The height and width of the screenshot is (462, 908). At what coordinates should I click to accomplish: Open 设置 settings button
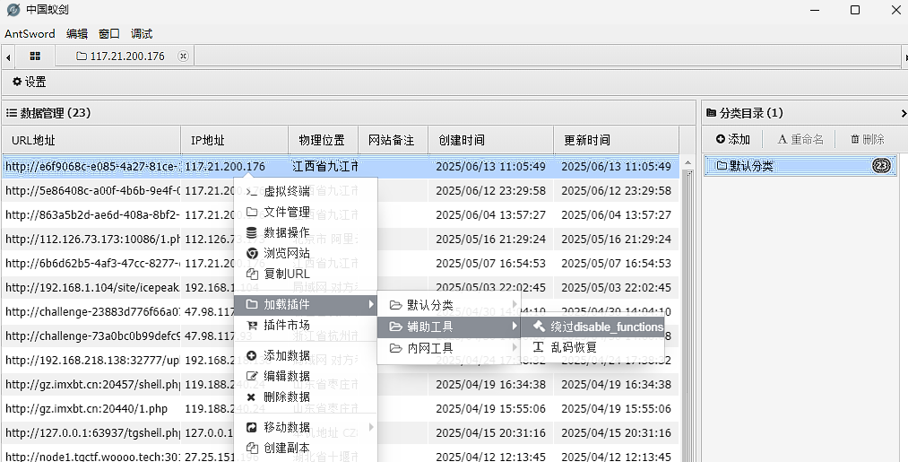pos(29,82)
